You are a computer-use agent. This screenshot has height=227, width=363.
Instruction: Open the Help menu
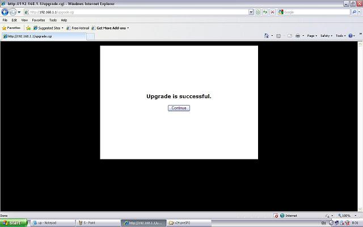pyautogui.click(x=64, y=20)
